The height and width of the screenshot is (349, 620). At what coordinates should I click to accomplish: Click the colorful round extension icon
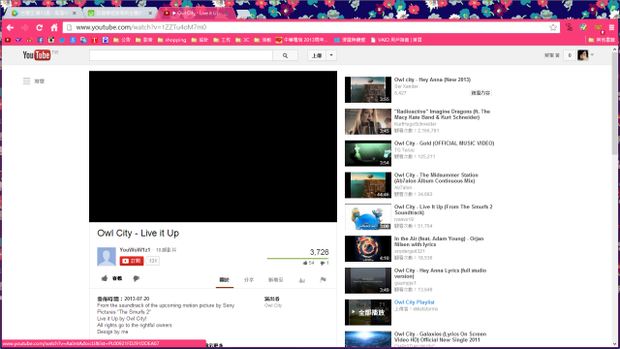pos(583,27)
